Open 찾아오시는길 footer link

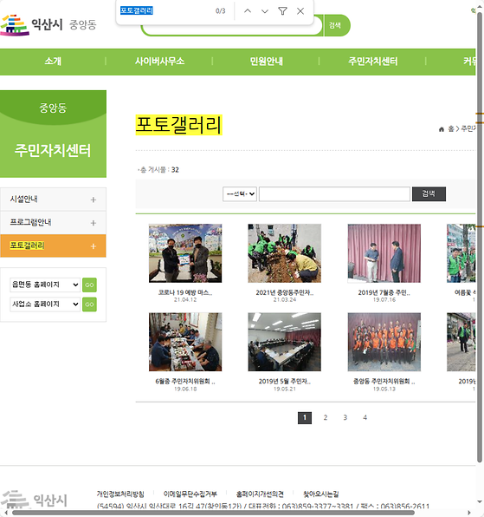click(321, 494)
